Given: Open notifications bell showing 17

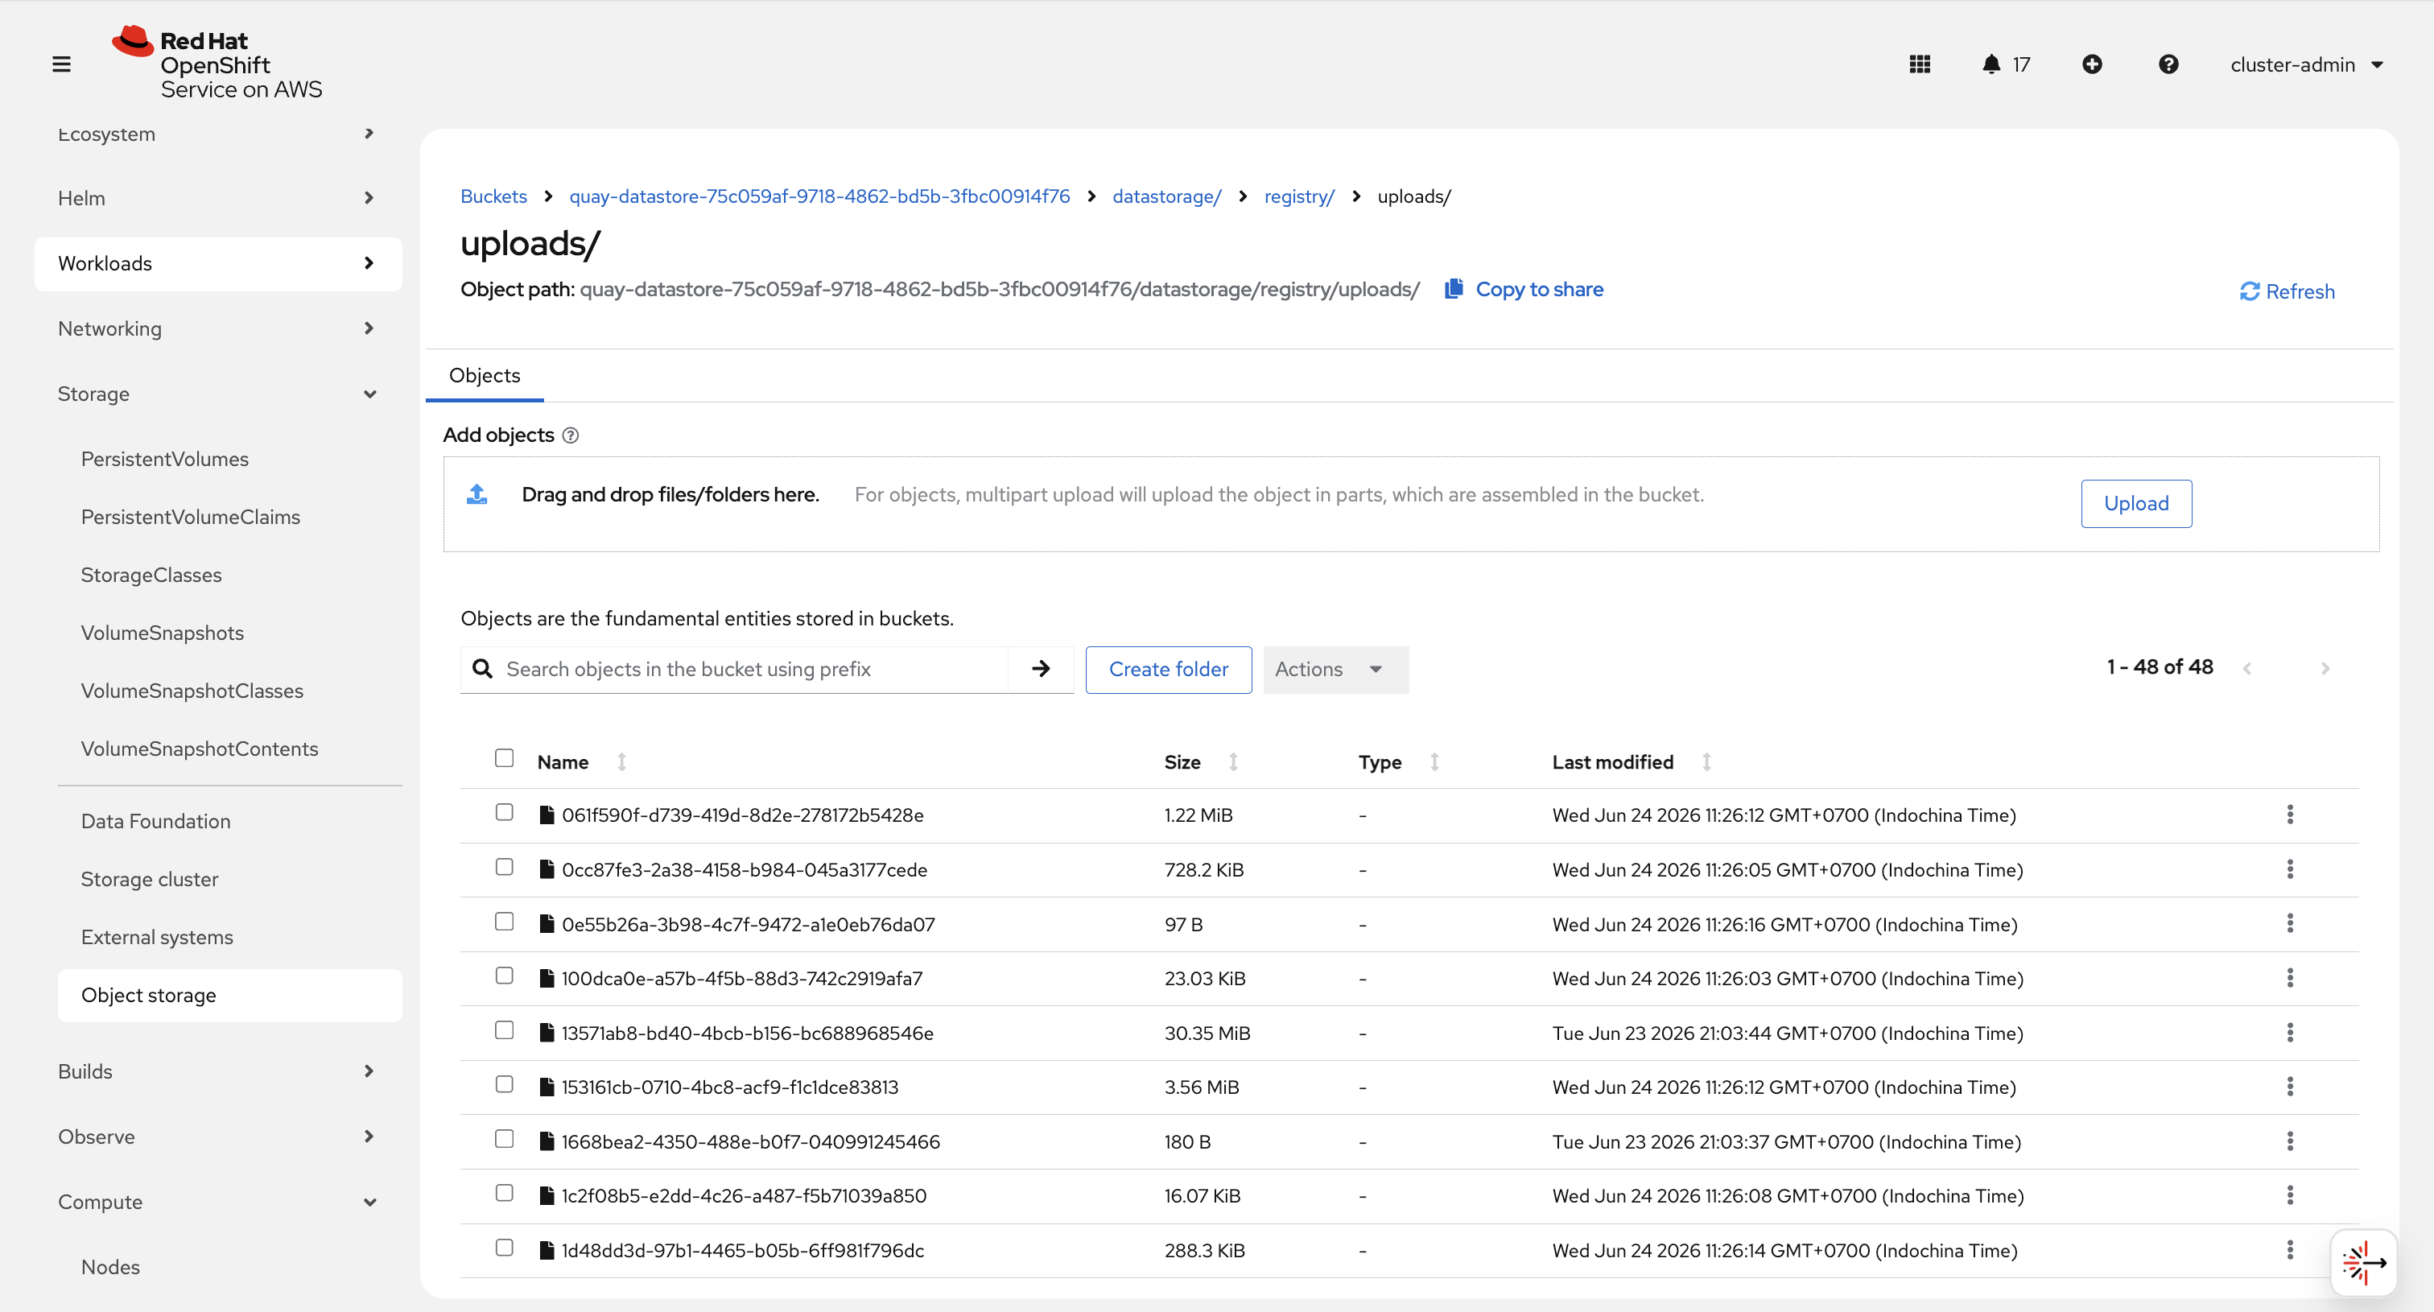Looking at the screenshot, I should coord(2005,64).
